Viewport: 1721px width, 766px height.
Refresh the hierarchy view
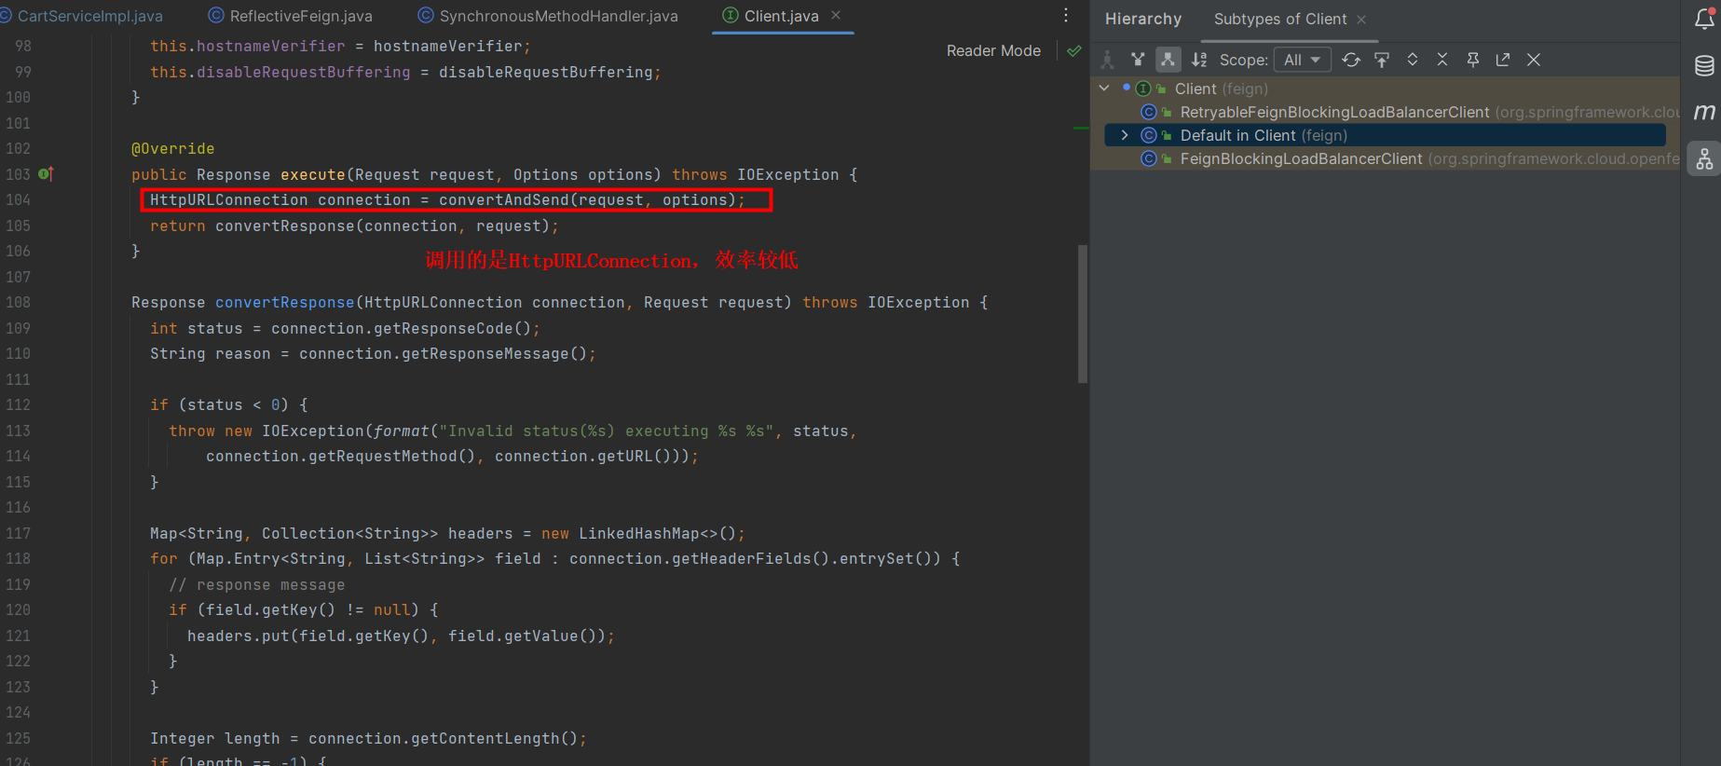tap(1350, 60)
